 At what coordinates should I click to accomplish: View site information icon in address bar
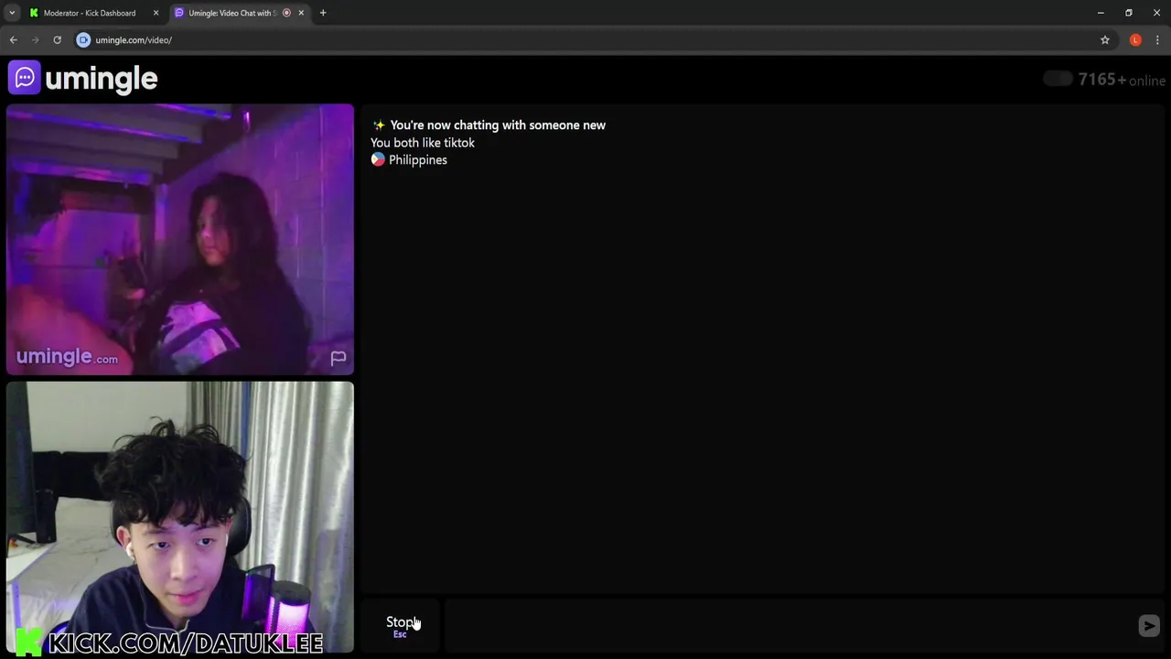pyautogui.click(x=83, y=40)
